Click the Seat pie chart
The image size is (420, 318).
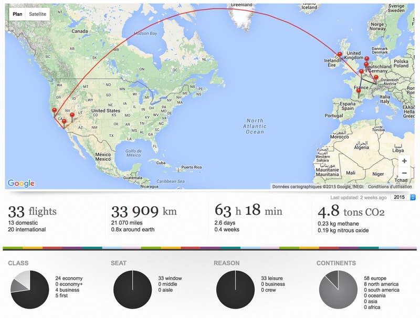[x=133, y=289]
